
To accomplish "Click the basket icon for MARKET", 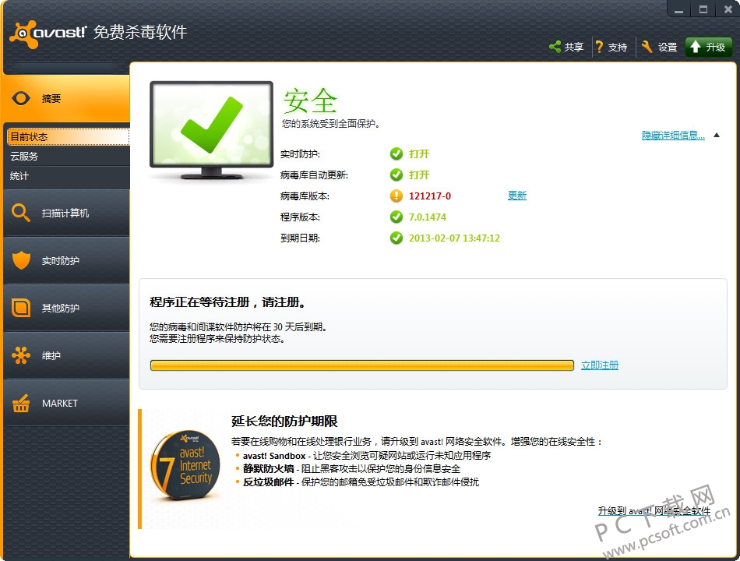I will pos(21,403).
